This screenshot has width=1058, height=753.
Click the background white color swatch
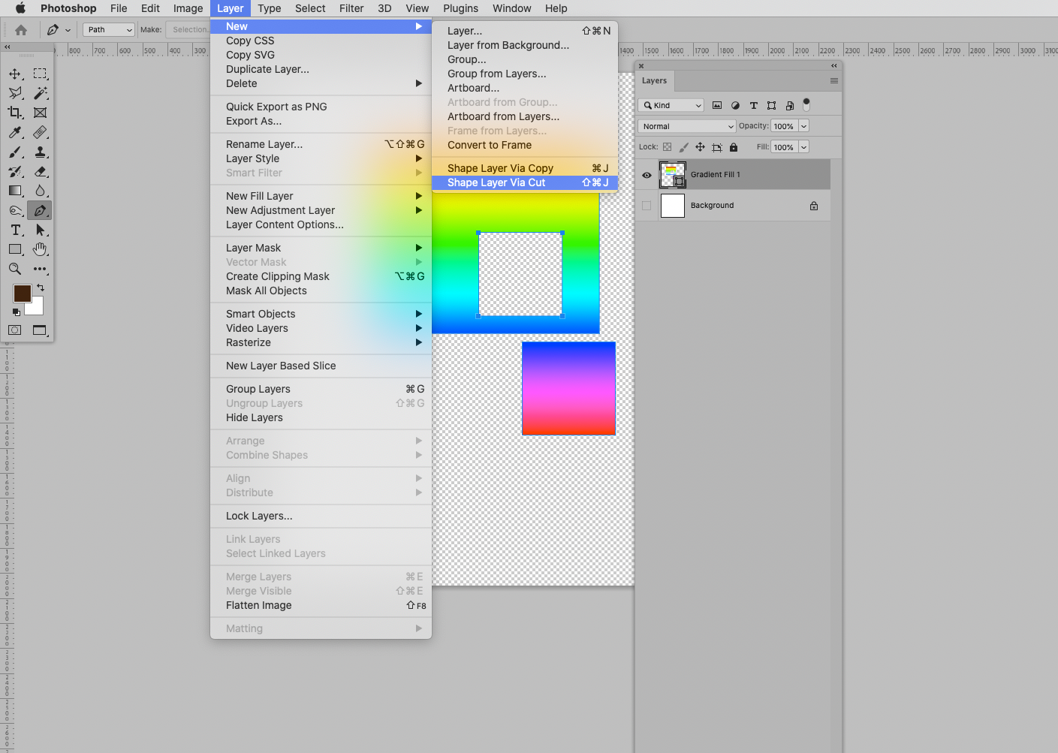[36, 307]
